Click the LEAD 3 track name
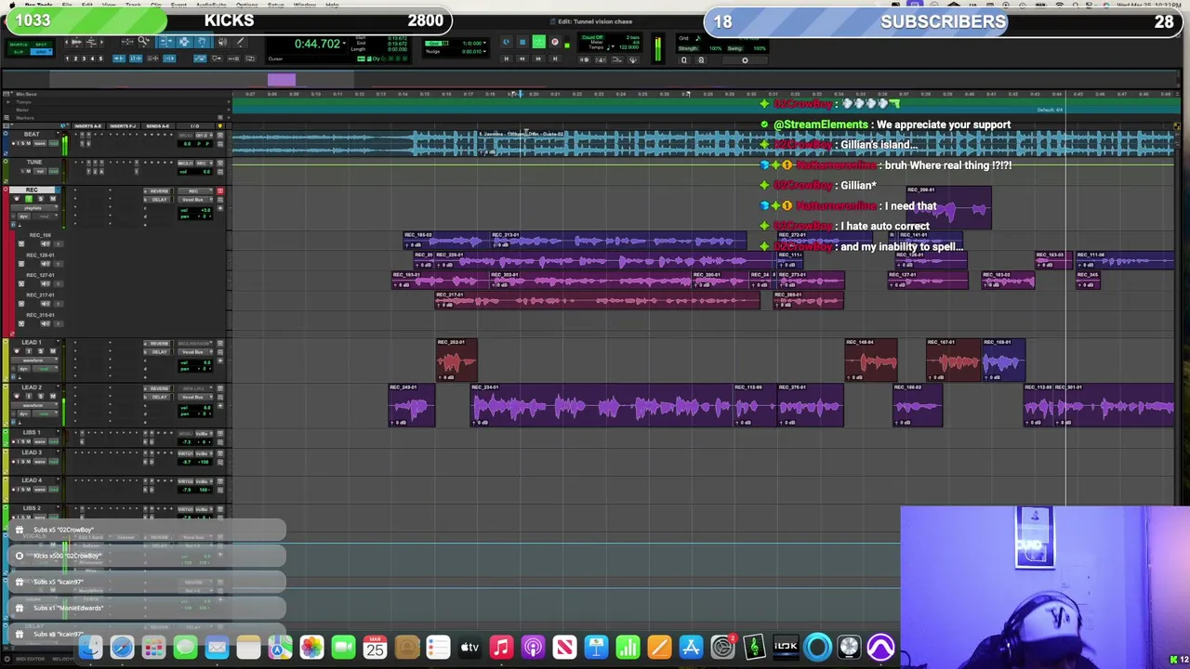1190x669 pixels. click(x=32, y=453)
